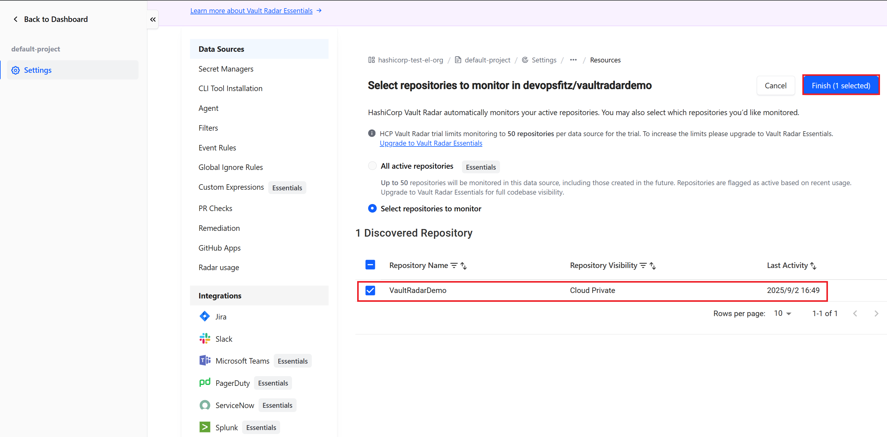Click the Microsoft Teams icon
Viewport: 887px width, 437px height.
[205, 361]
